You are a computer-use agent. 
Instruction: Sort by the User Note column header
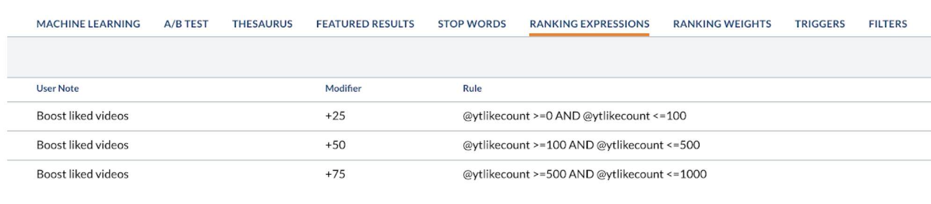click(x=58, y=88)
